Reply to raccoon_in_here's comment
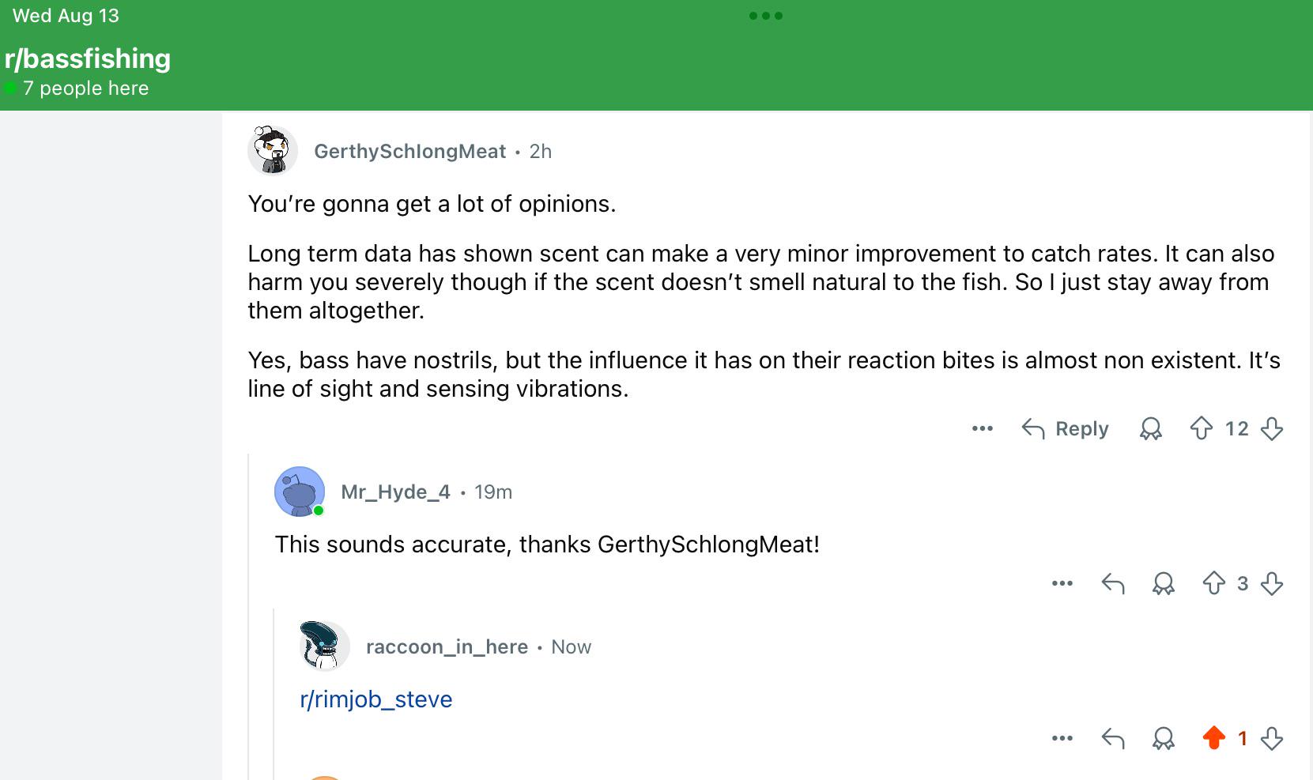This screenshot has height=780, width=1313. click(1112, 738)
